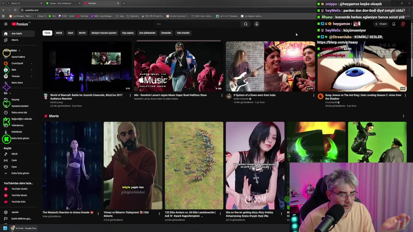Expand the Abonelikler section
This screenshot has height=232, width=413.
pyautogui.click(x=12, y=51)
